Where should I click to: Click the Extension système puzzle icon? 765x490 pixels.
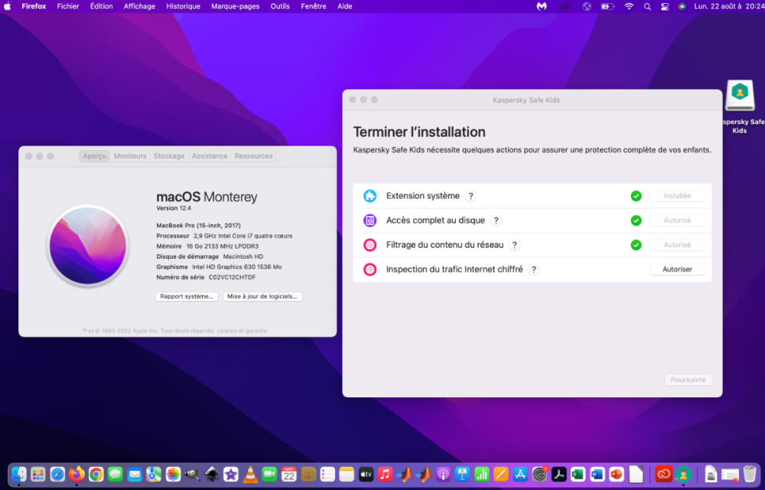click(x=369, y=196)
